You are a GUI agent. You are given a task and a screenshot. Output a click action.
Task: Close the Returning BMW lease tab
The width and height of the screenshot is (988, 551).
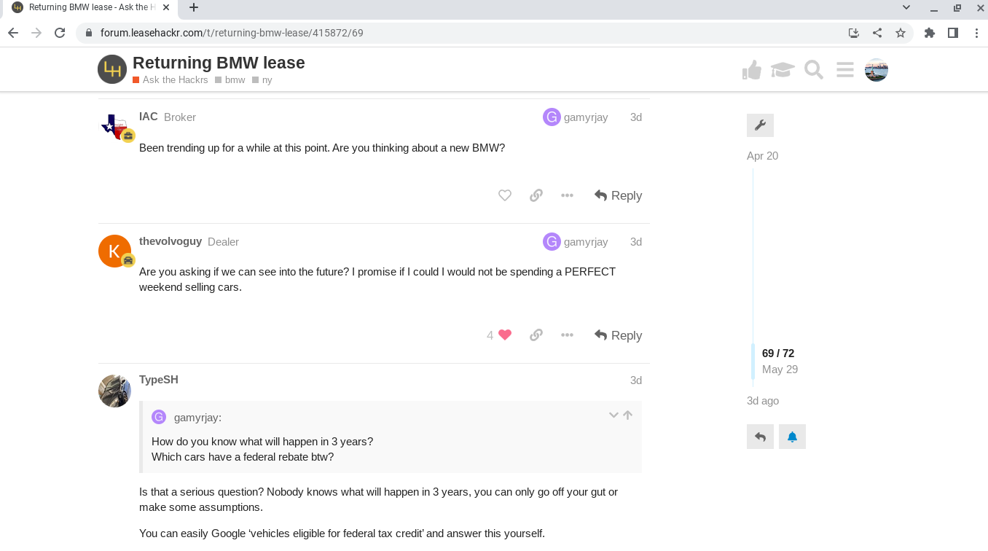165,7
